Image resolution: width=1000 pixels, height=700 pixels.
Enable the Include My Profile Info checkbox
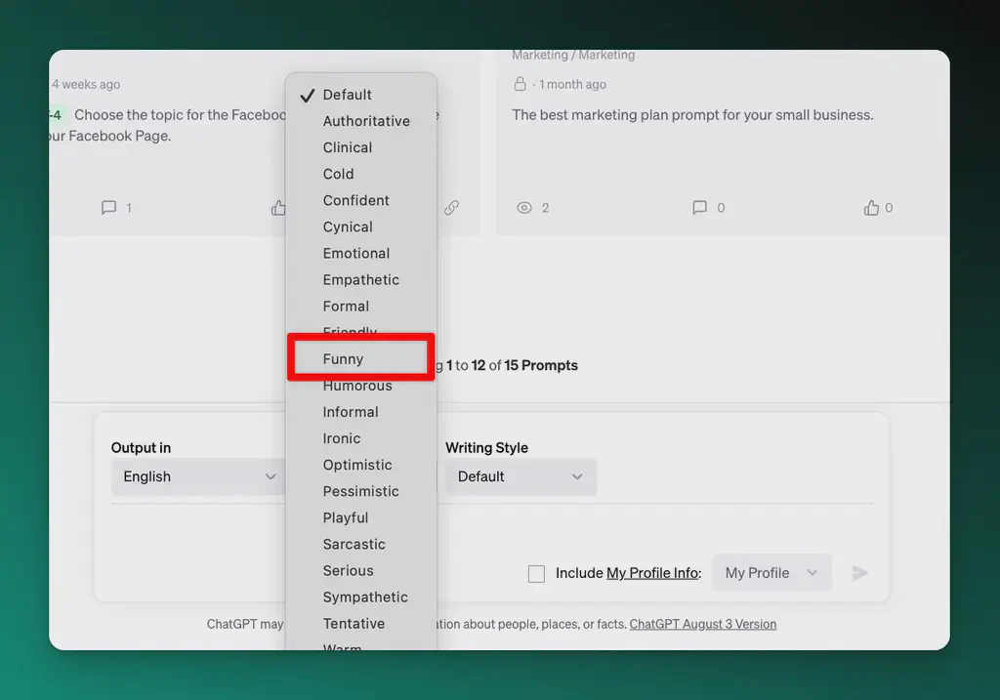[x=536, y=574]
